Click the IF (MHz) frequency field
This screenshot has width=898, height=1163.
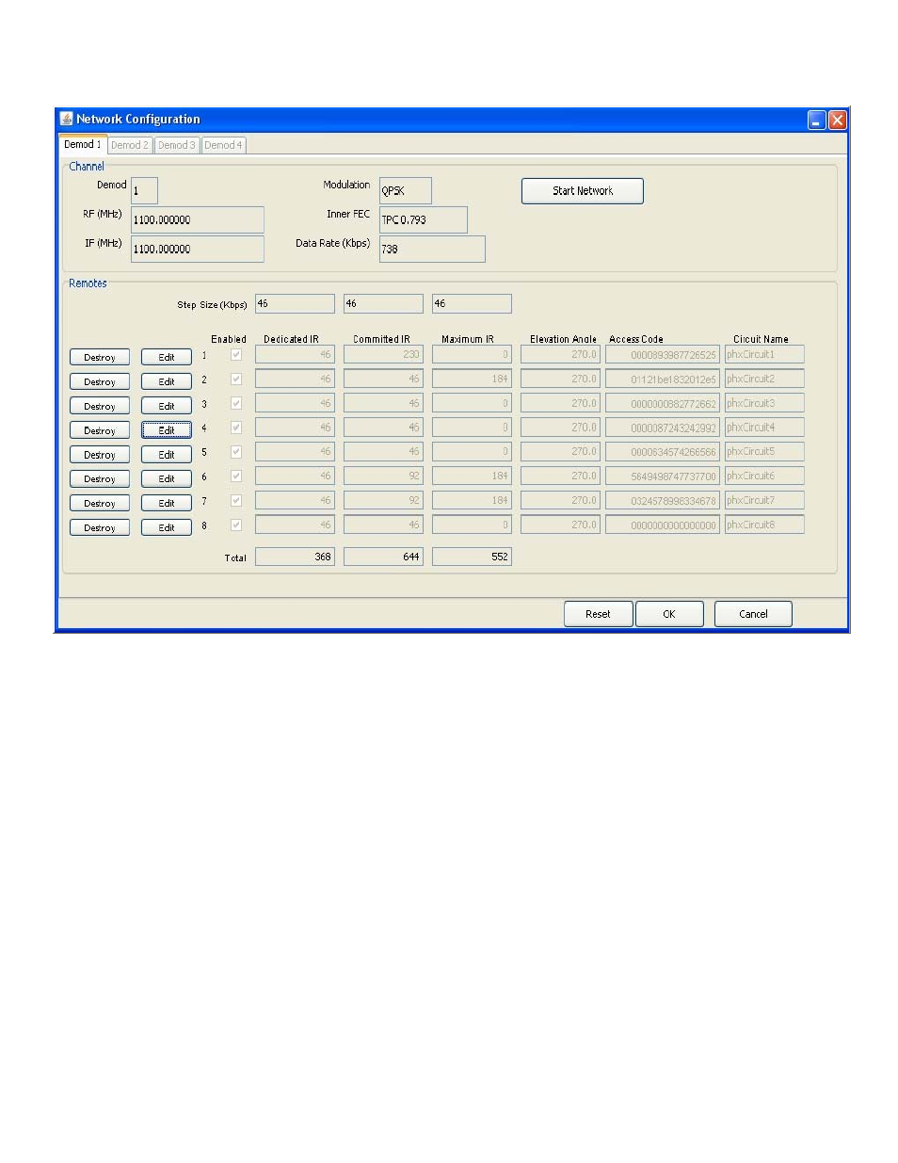[198, 249]
